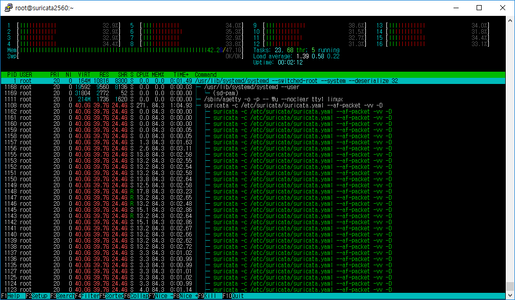Click the Mem usage meter bar
Viewport: 515px width, 300px height.
click(x=126, y=50)
